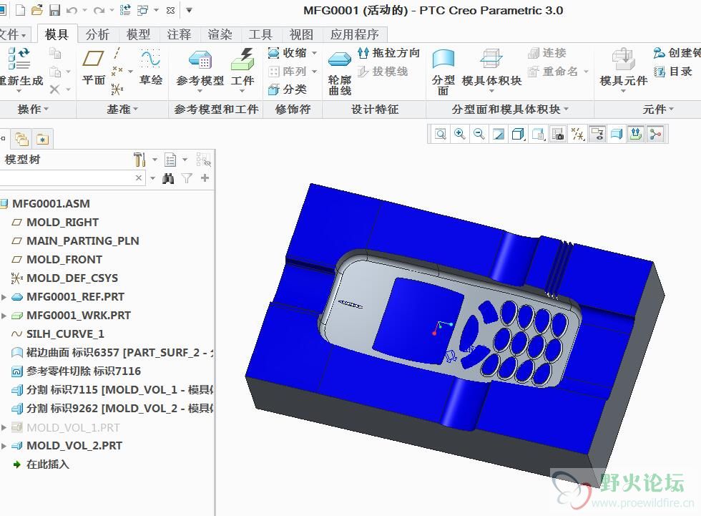Select MOLD_RIGHT datum plane in tree
The height and width of the screenshot is (516, 701).
click(62, 223)
